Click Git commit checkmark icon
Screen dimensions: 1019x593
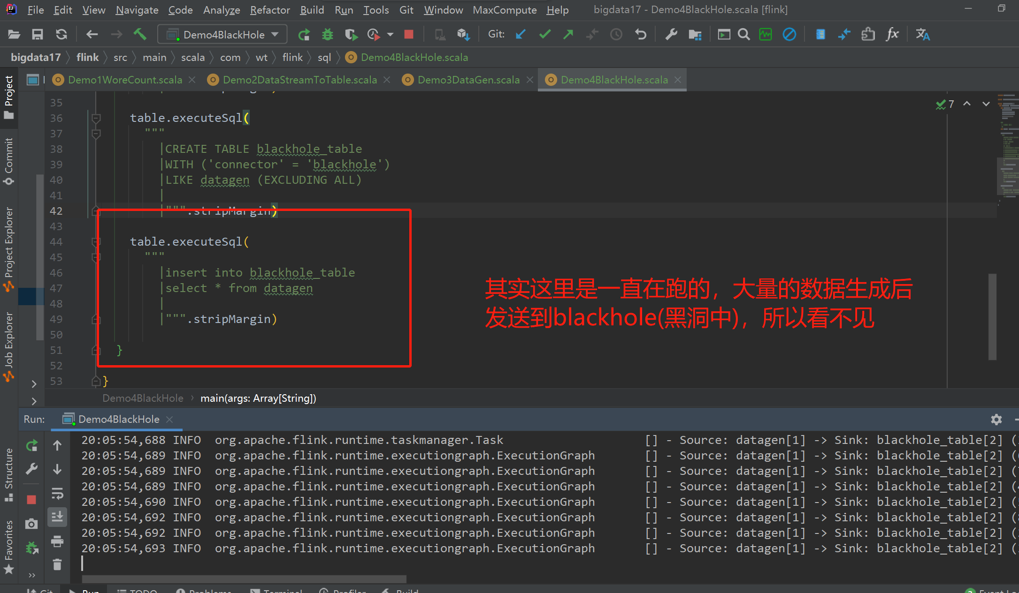544,34
